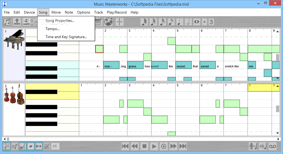Screen dimensions: 283x154
Task: Select the whole note duration
Action: (197, 22)
